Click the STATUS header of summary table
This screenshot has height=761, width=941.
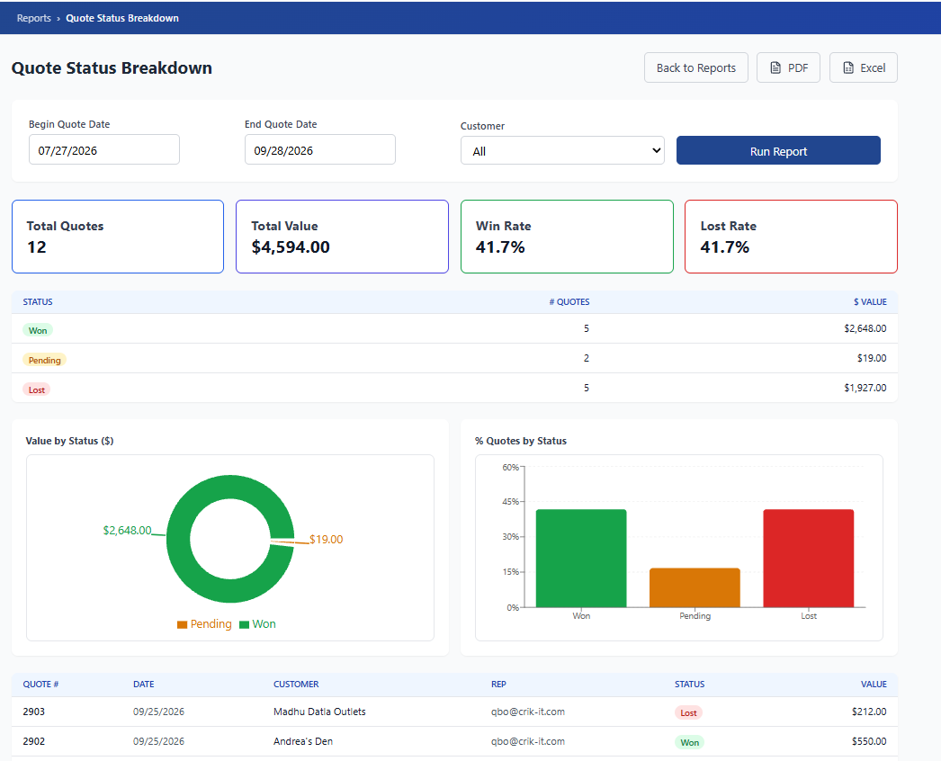tap(38, 302)
